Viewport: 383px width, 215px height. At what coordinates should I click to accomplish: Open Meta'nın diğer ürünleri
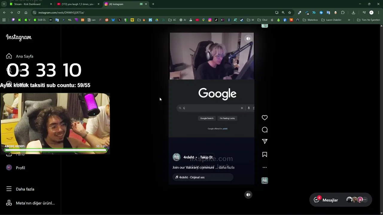click(30, 203)
